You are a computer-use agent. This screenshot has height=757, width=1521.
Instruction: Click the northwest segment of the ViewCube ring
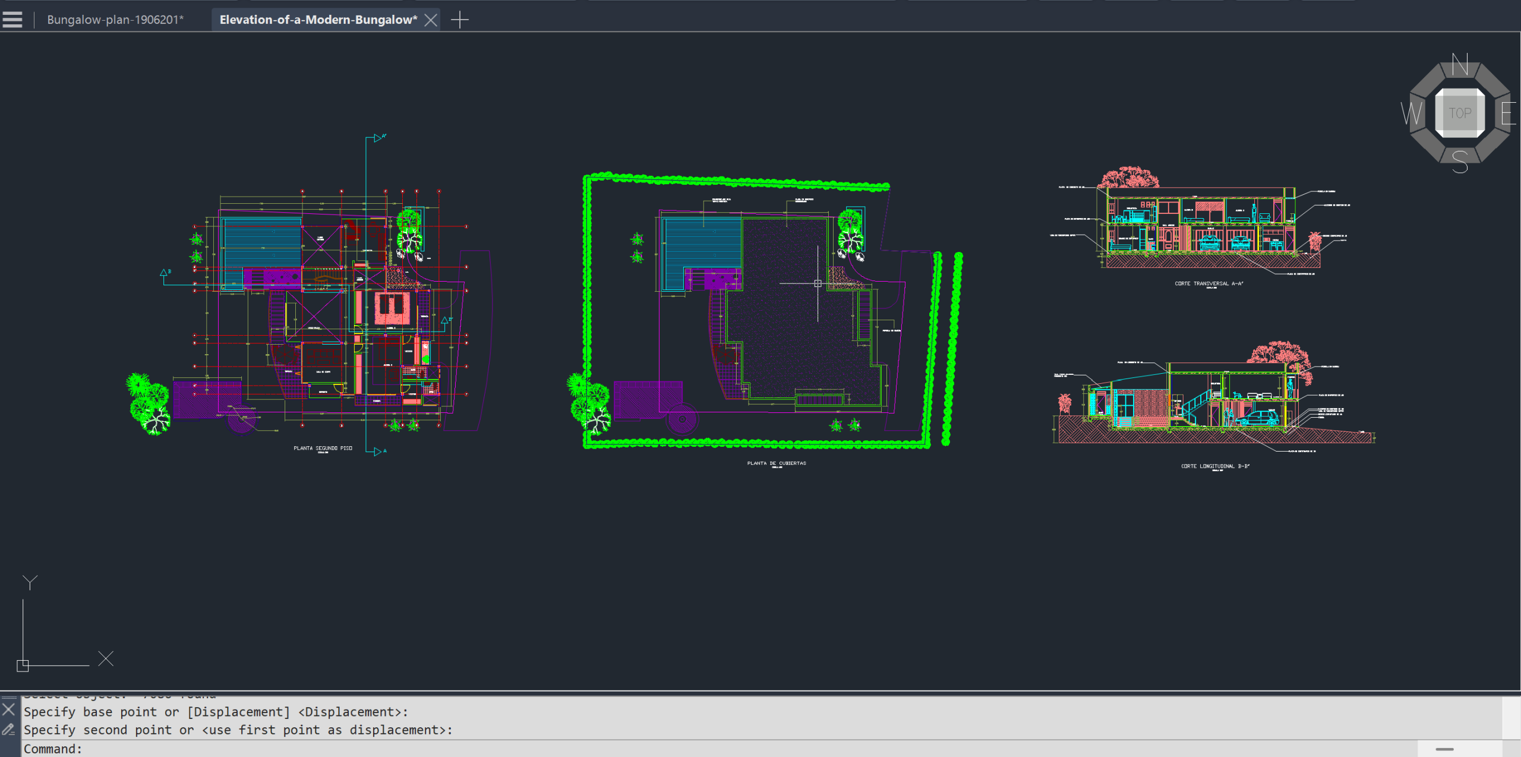(x=1427, y=80)
